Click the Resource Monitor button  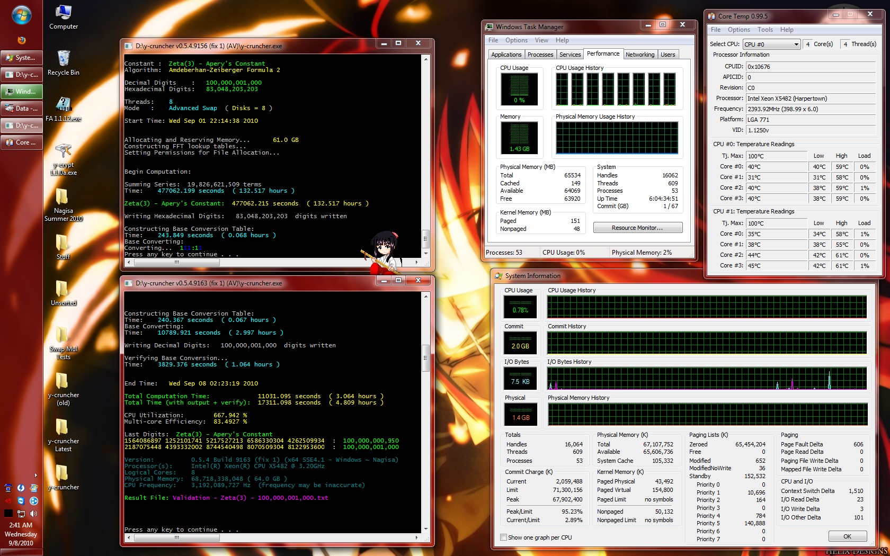pos(637,228)
